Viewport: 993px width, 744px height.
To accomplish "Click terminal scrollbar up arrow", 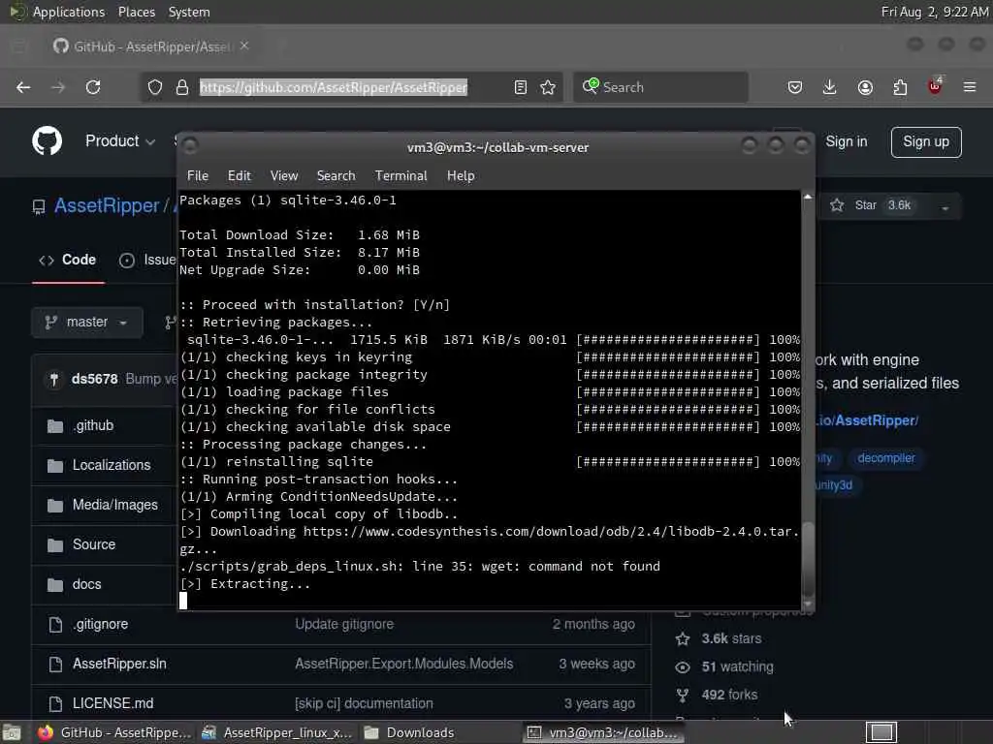I will 808,198.
